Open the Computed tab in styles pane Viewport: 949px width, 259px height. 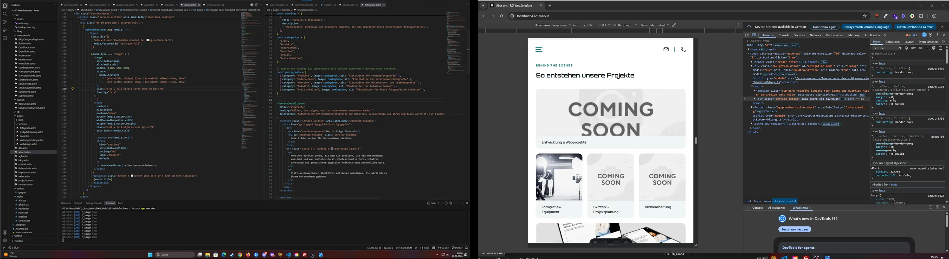(x=893, y=42)
